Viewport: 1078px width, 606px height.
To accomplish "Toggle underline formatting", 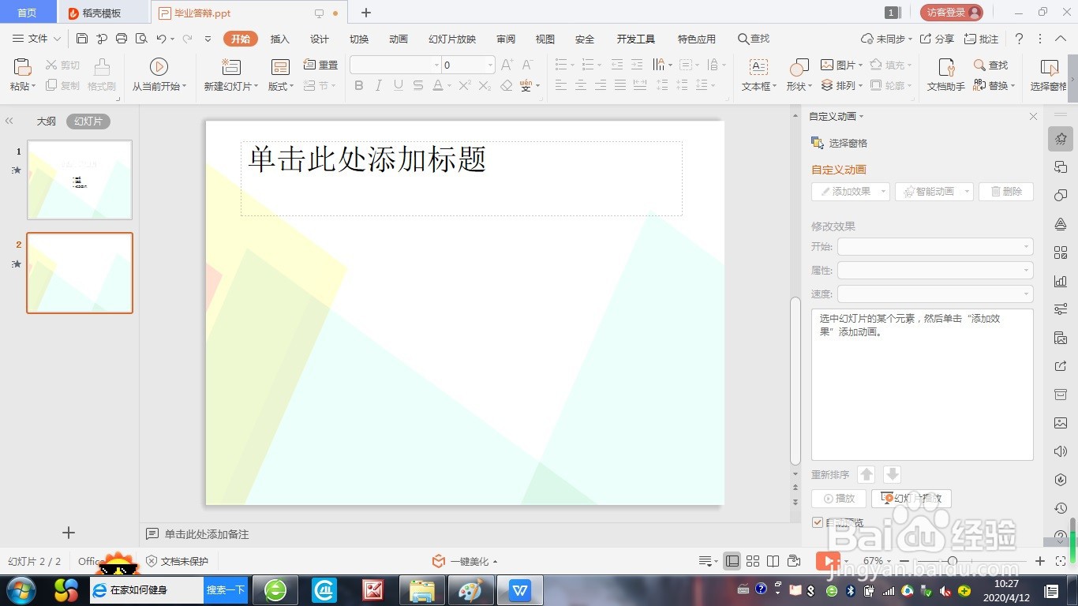I will (398, 85).
